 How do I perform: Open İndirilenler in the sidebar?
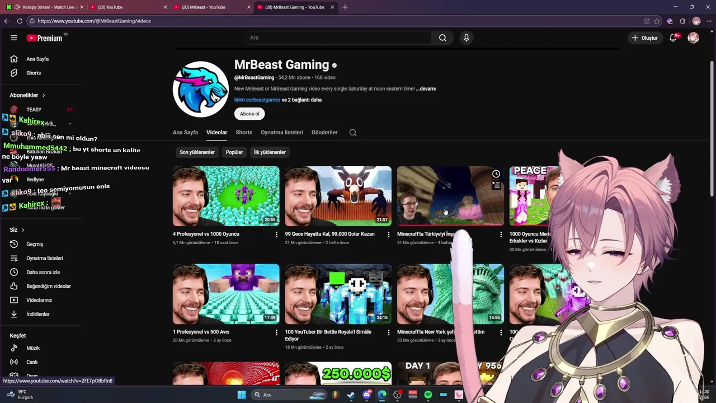tap(38, 314)
